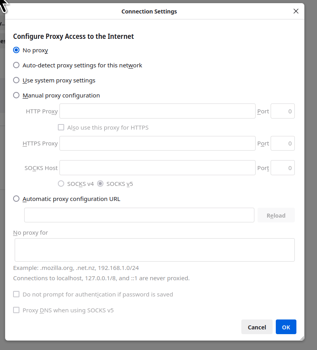Image resolution: width=317 pixels, height=350 pixels.
Task: Close the Connection Settings dialog
Action: [x=296, y=11]
